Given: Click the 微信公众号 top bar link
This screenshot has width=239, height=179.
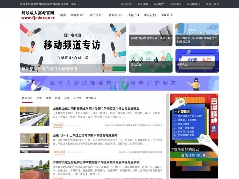Looking at the screenshot, I should click(x=212, y=4).
